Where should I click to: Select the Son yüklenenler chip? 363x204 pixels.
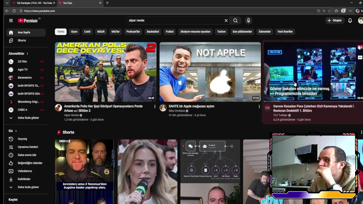point(242,31)
